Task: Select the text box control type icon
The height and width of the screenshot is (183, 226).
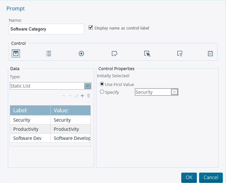Action: click(180, 54)
